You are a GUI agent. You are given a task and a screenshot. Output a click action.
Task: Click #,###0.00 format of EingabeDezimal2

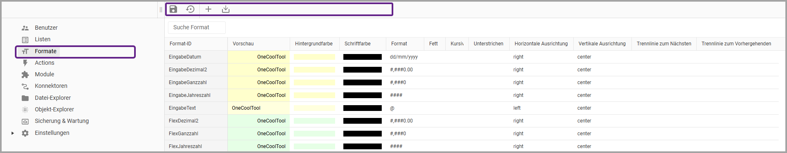(x=401, y=70)
